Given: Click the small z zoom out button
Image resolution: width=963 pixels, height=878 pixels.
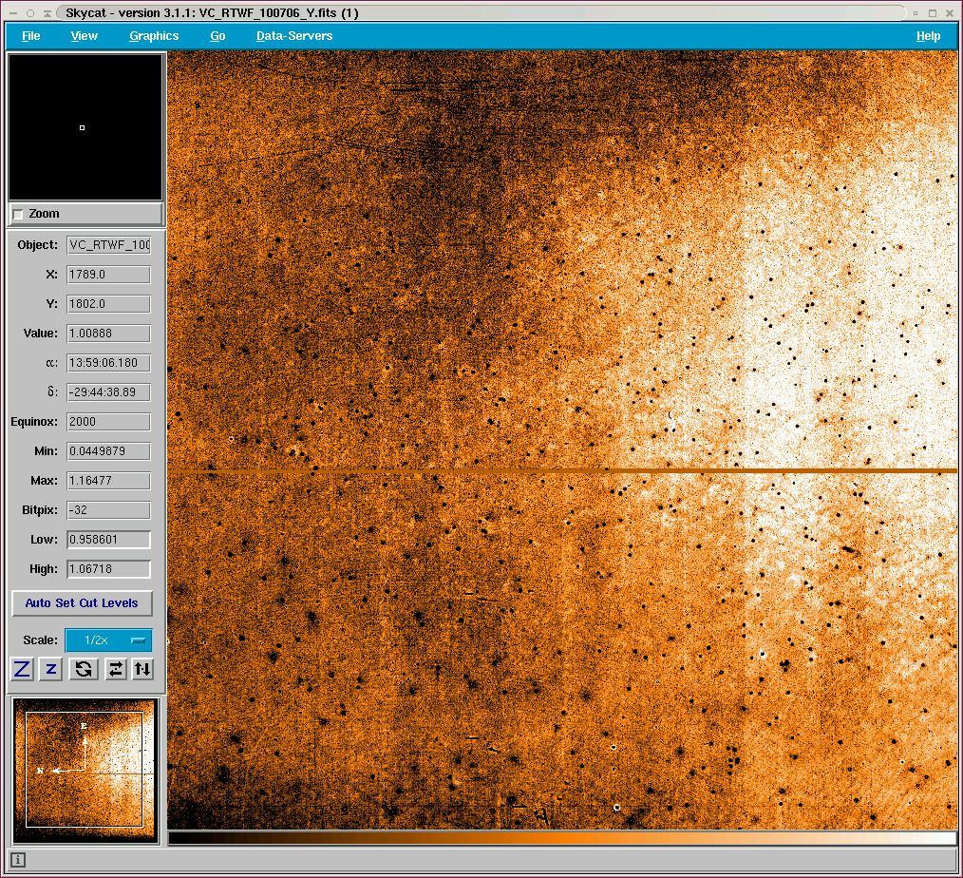Looking at the screenshot, I should [x=51, y=669].
